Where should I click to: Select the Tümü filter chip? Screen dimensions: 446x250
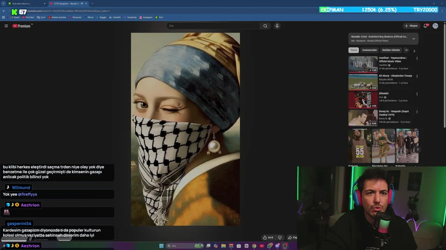point(353,50)
